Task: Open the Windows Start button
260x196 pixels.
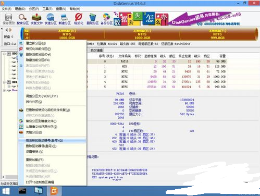Action: [x=6, y=191]
